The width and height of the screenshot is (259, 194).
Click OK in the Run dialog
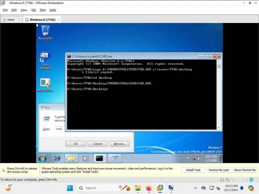tap(75, 144)
